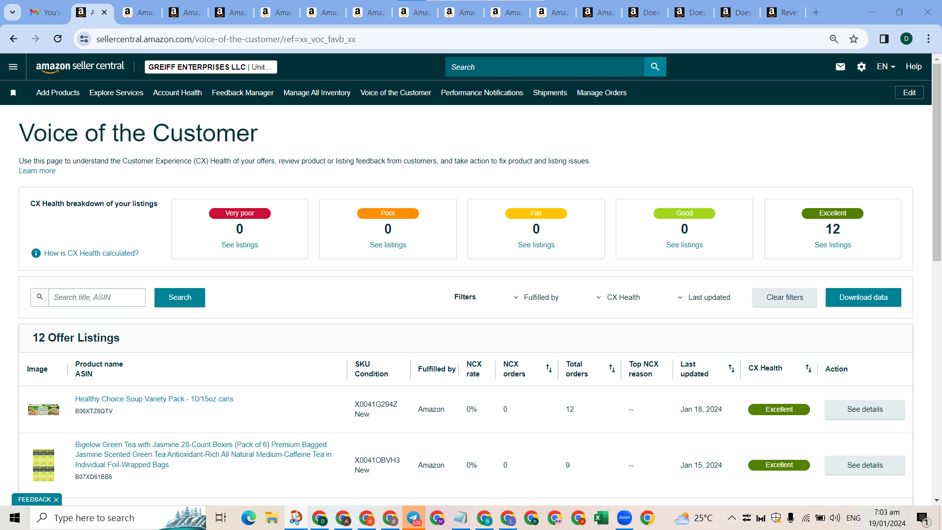Open the tab search chevron
The image size is (942, 530).
[x=12, y=12]
